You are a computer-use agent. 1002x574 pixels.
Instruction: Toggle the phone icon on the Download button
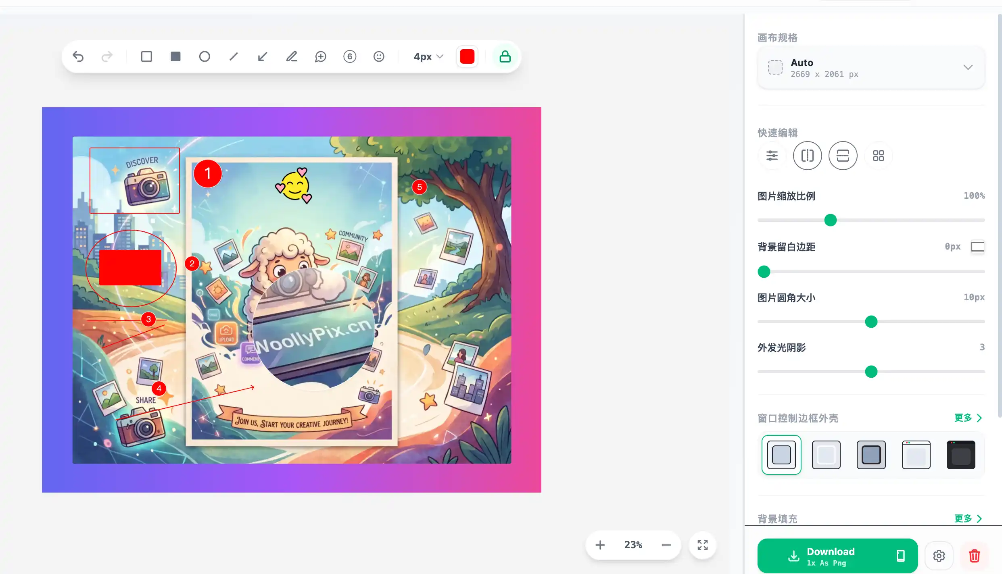click(901, 556)
